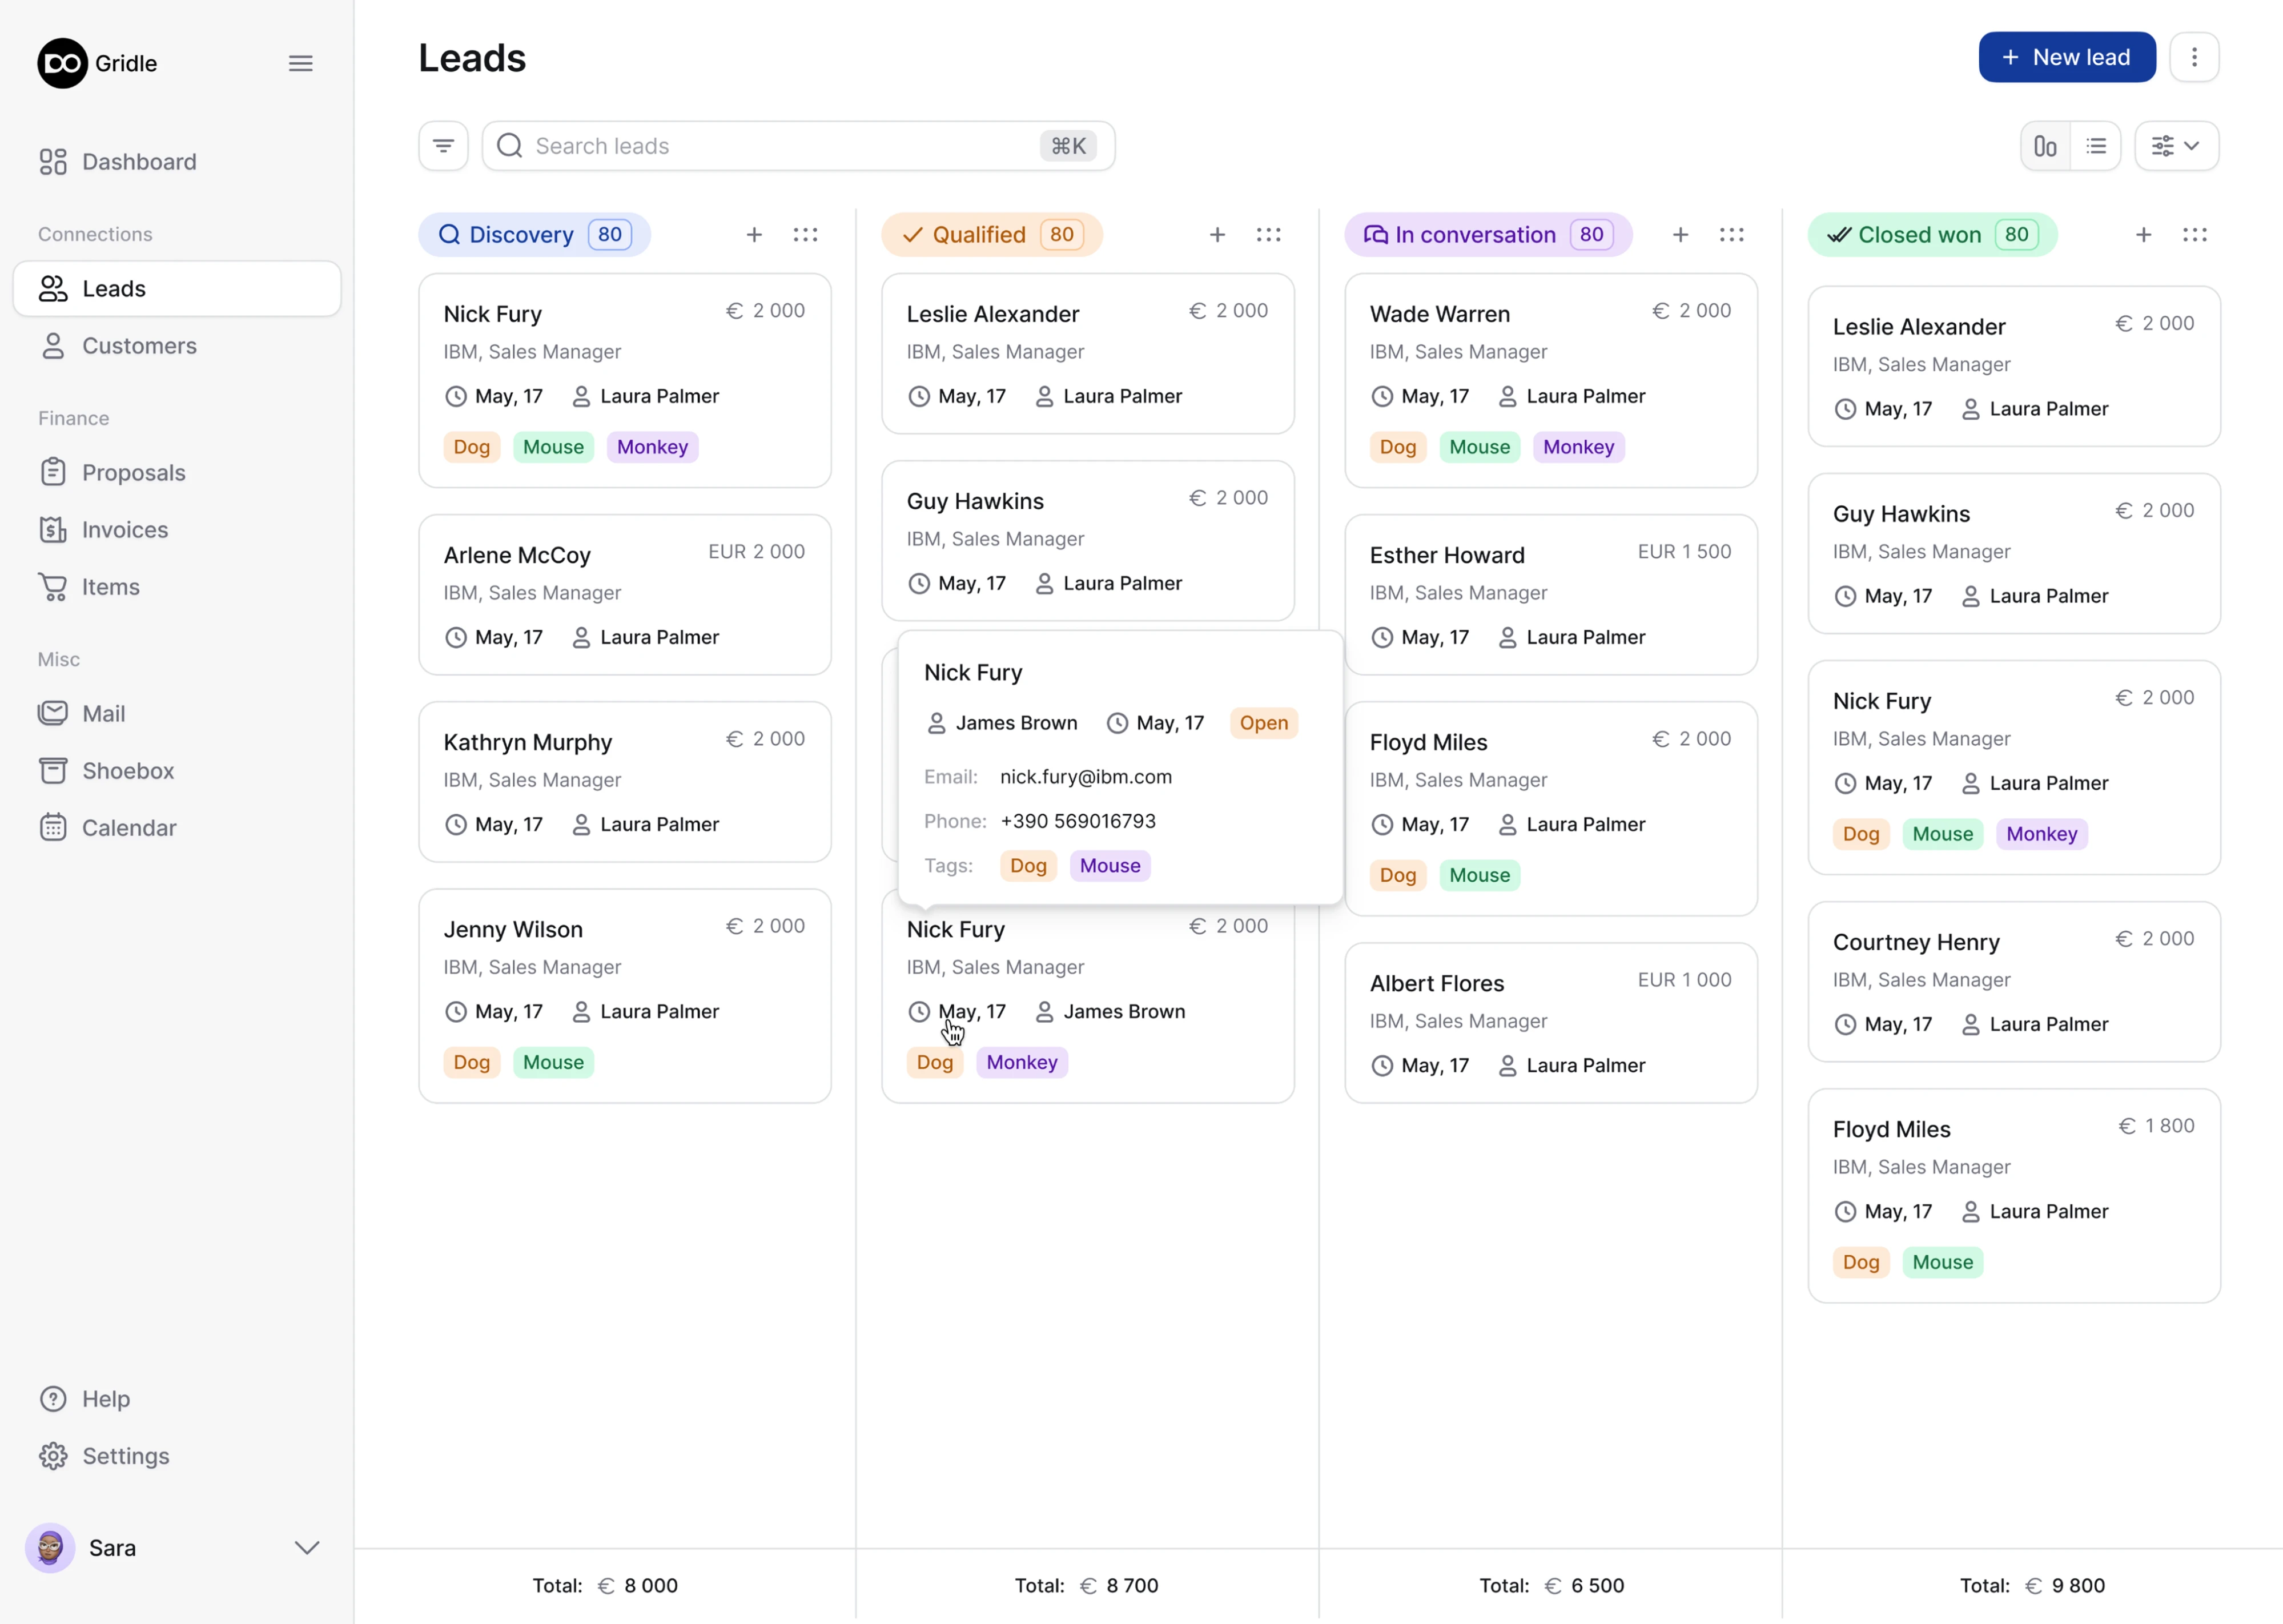This screenshot has height=1624, width=2283.
Task: Click the New lead button
Action: coord(2066,57)
